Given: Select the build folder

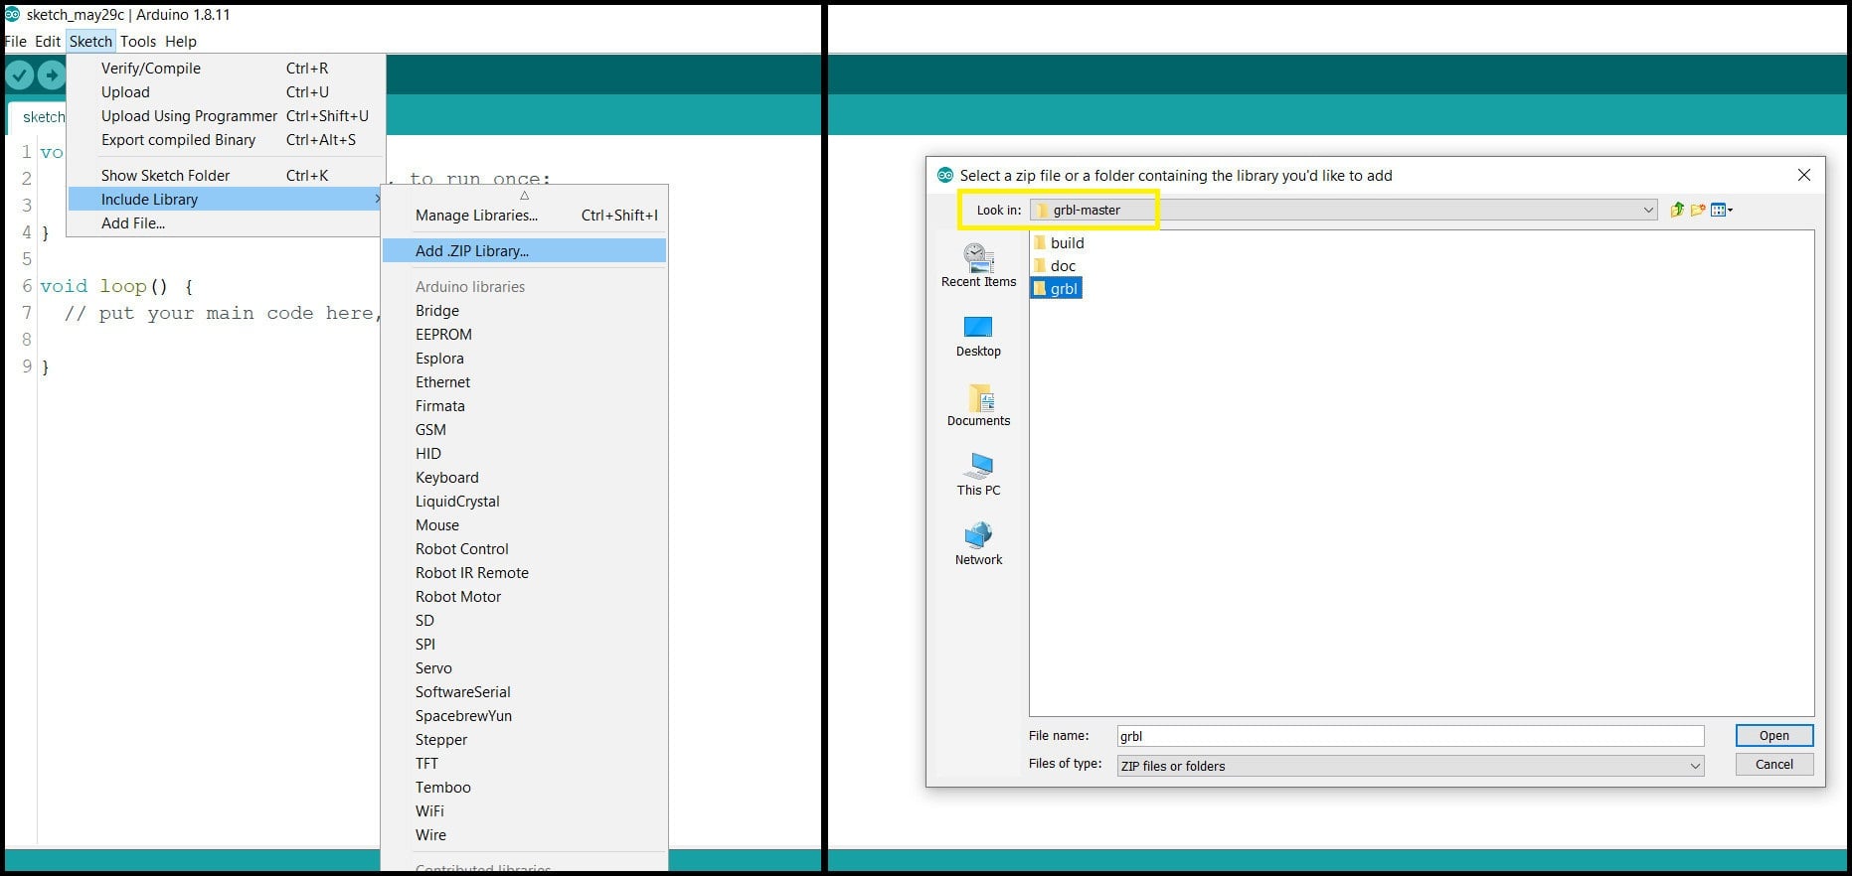Looking at the screenshot, I should click(1059, 242).
